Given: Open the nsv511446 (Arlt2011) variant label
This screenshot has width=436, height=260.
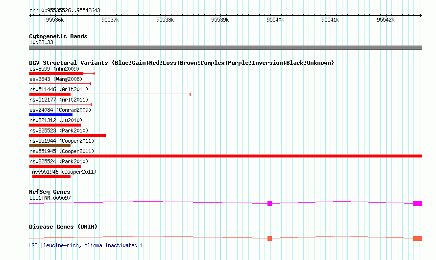Looking at the screenshot, I should pos(59,89).
